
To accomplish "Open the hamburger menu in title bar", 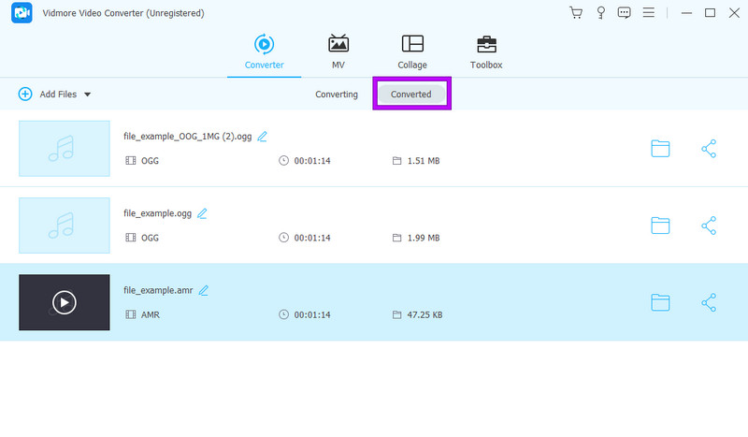I will (x=649, y=13).
